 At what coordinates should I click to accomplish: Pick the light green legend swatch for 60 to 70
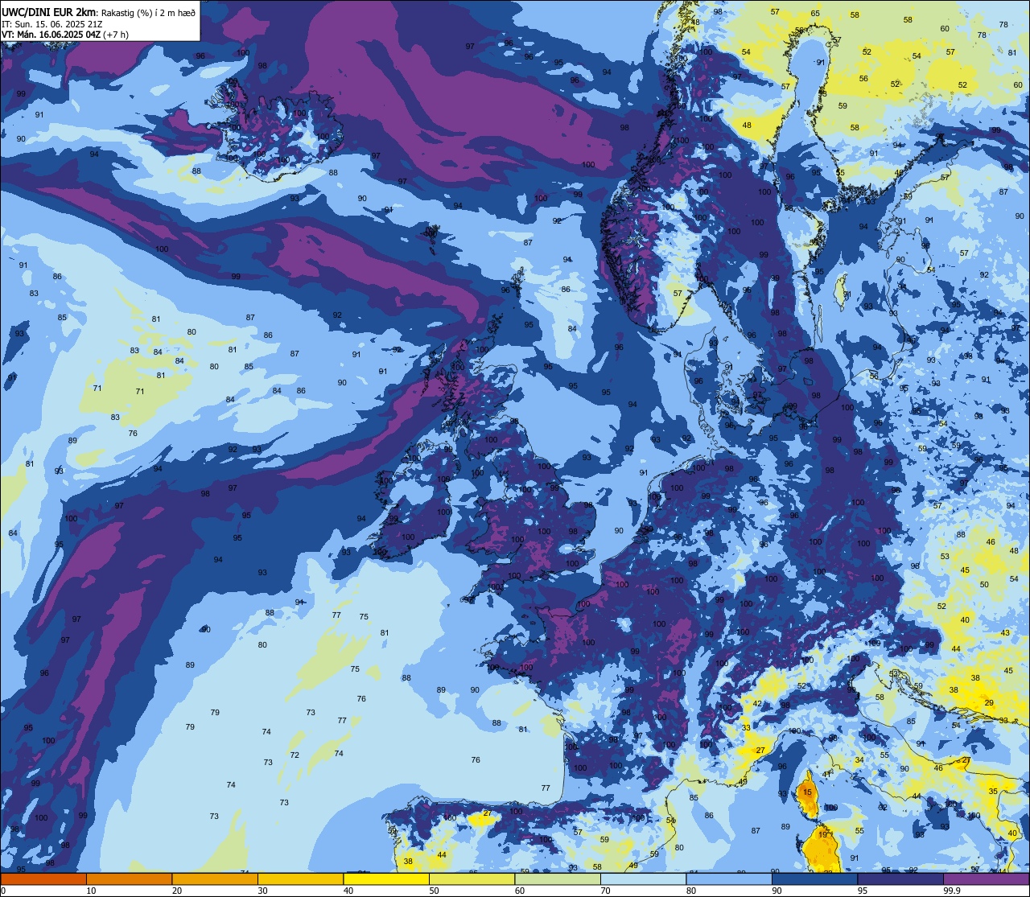click(x=558, y=878)
